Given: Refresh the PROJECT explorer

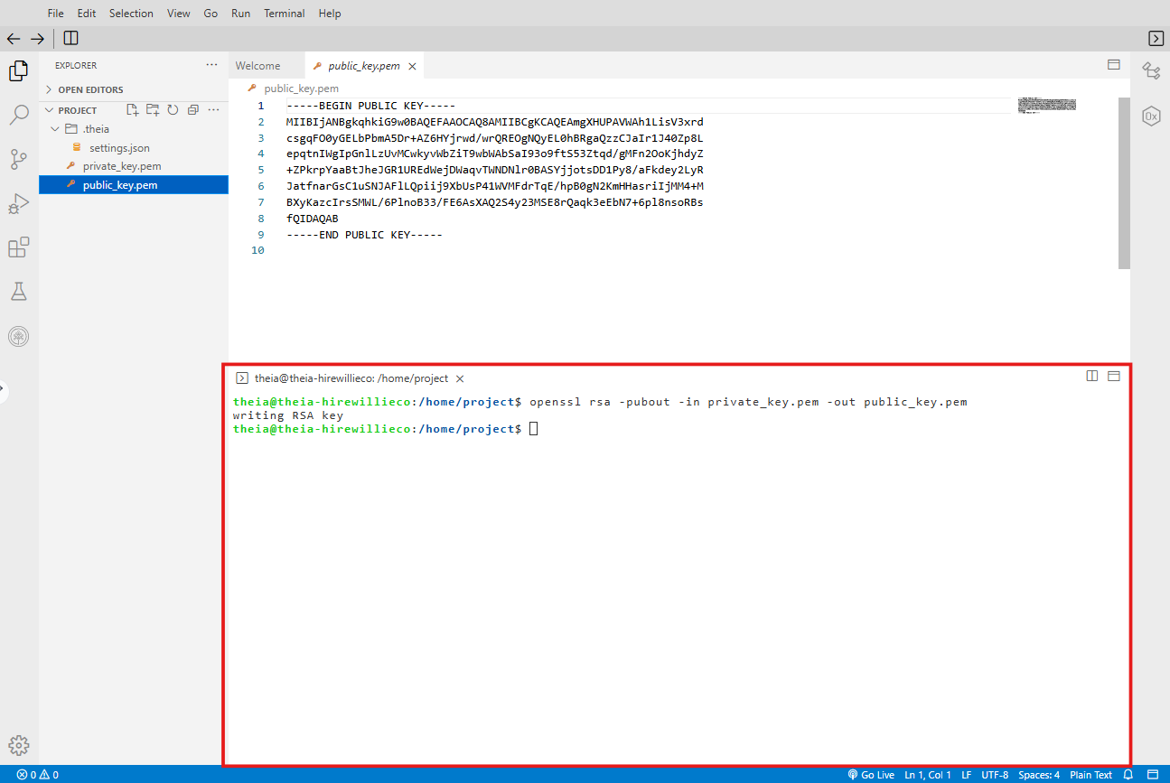Looking at the screenshot, I should (173, 110).
